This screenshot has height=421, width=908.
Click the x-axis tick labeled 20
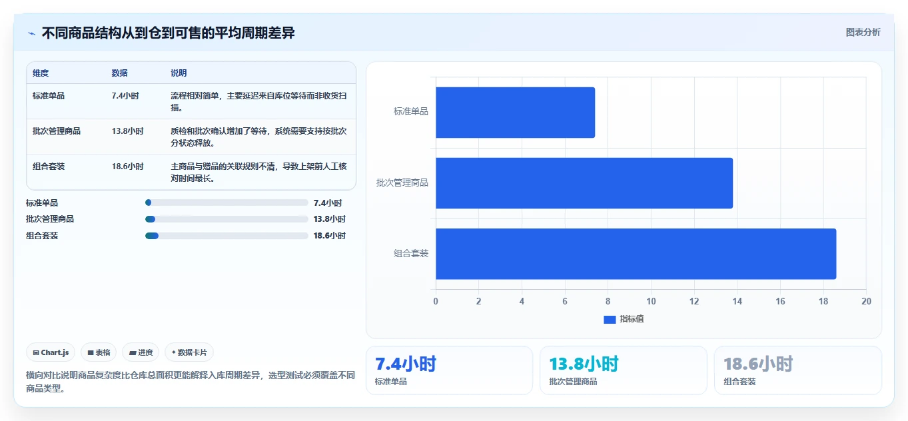(866, 301)
